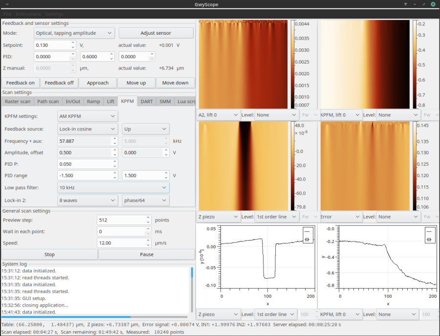Decrease KPFM Frequency using the down arrow
440x336 pixels.
click(114, 143)
